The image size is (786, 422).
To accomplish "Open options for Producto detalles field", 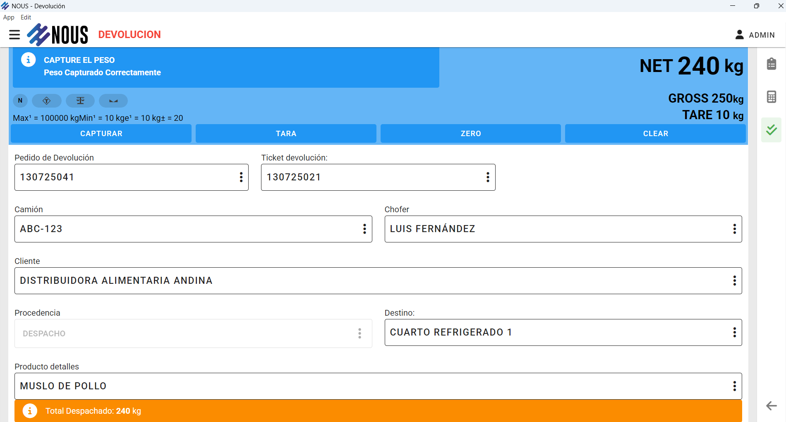I will 734,386.
